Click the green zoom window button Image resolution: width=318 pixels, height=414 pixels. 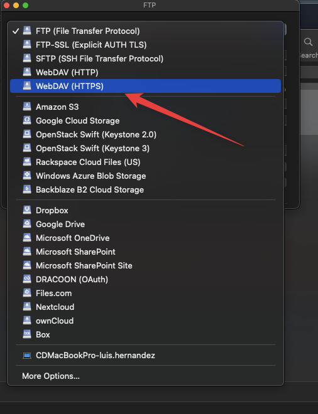point(25,5)
